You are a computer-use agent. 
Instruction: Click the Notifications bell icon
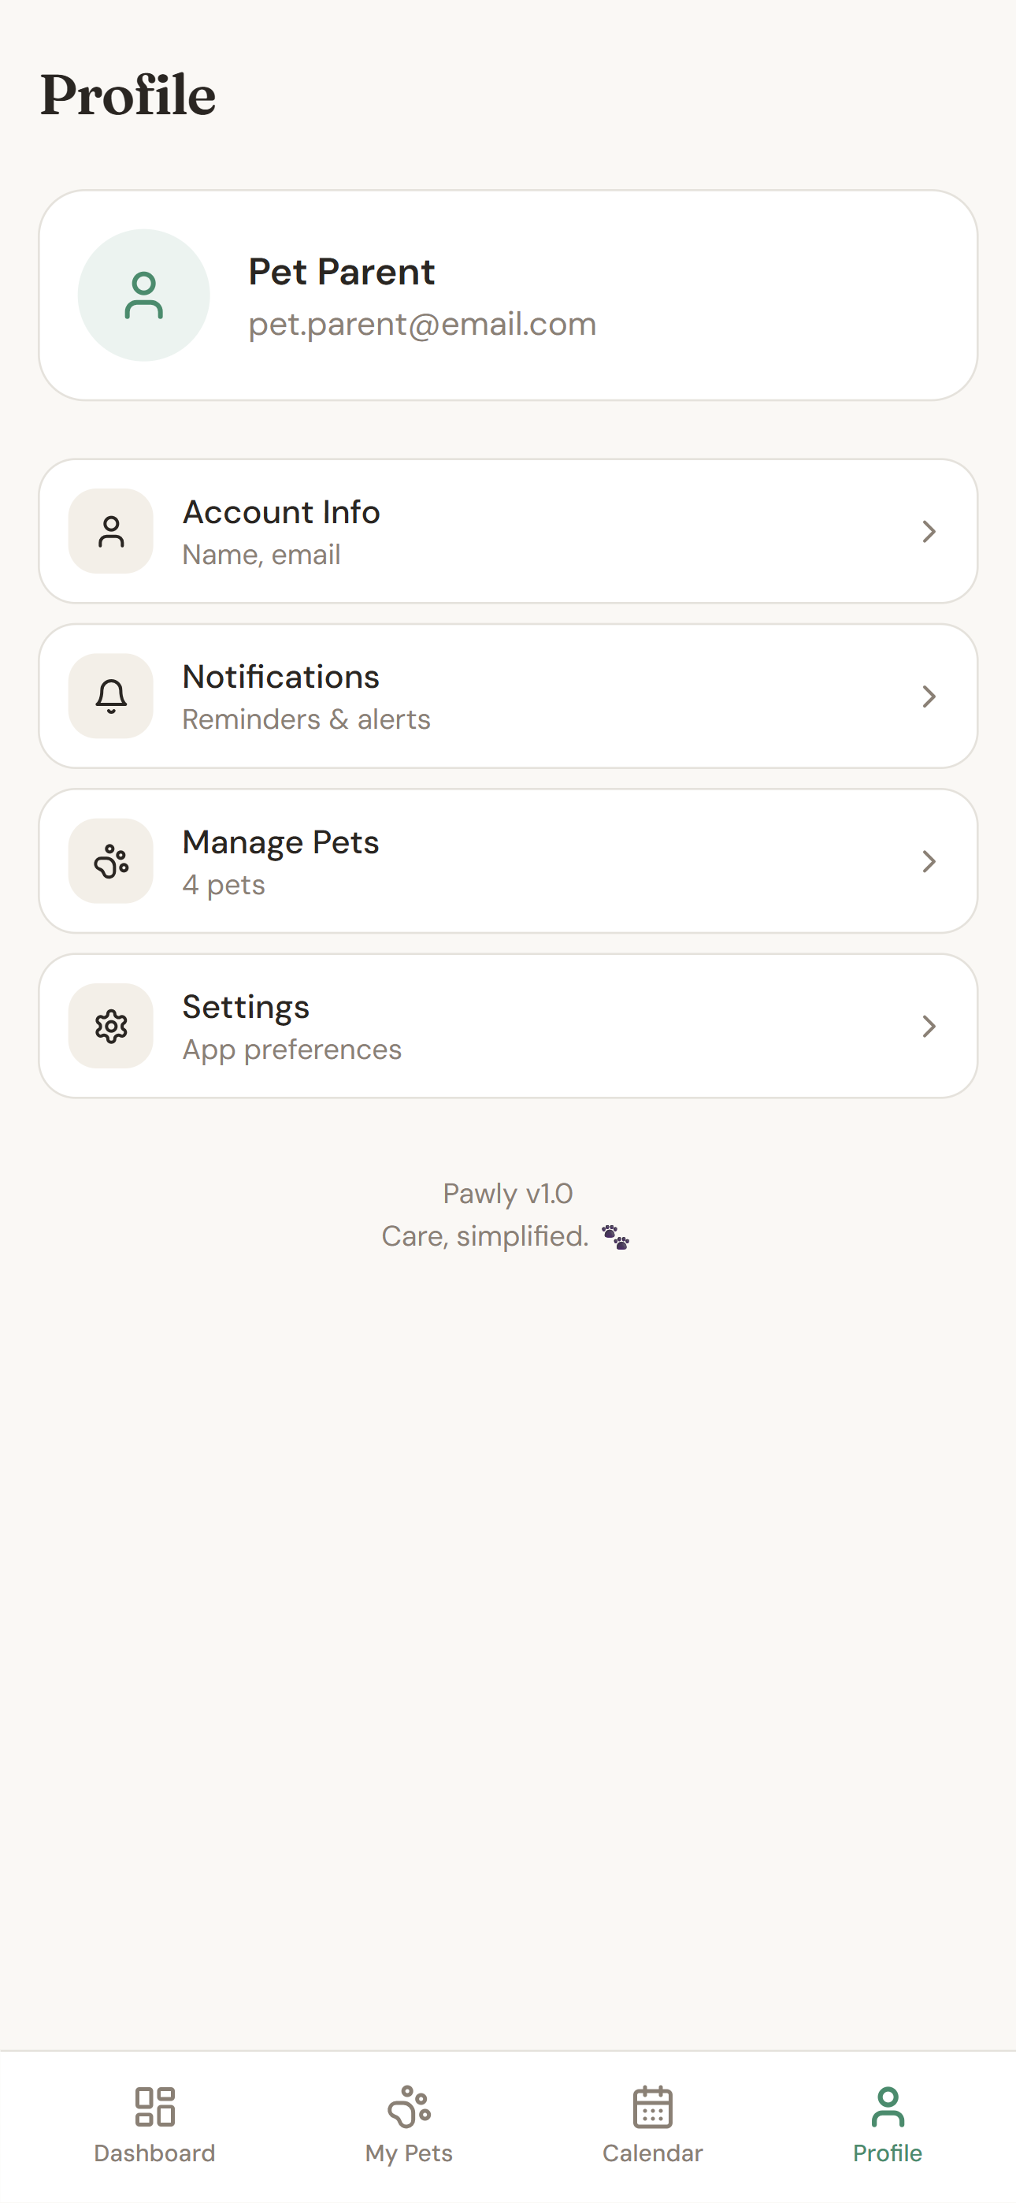tap(111, 697)
